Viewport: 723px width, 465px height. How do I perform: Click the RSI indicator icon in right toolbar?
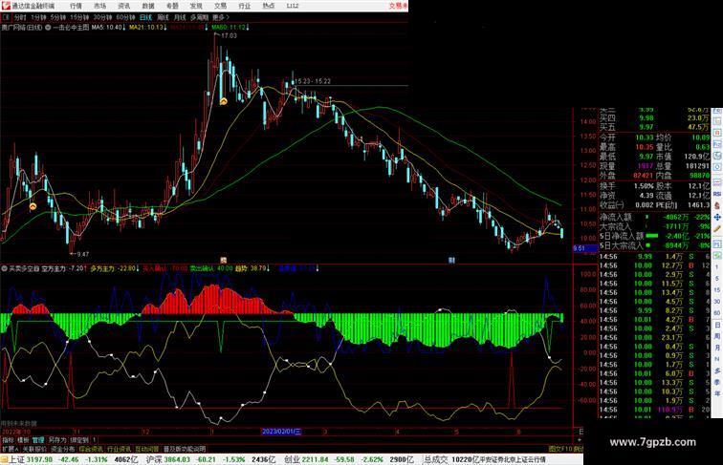(717, 194)
